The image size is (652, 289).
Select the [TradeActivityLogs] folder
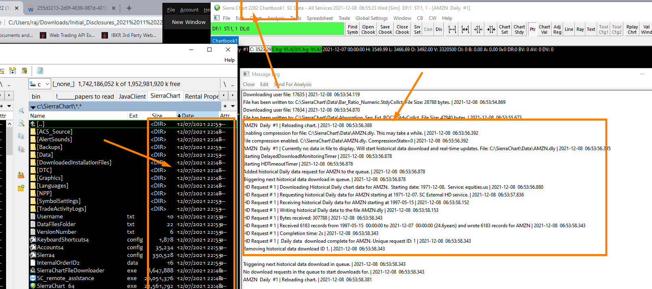click(61, 209)
